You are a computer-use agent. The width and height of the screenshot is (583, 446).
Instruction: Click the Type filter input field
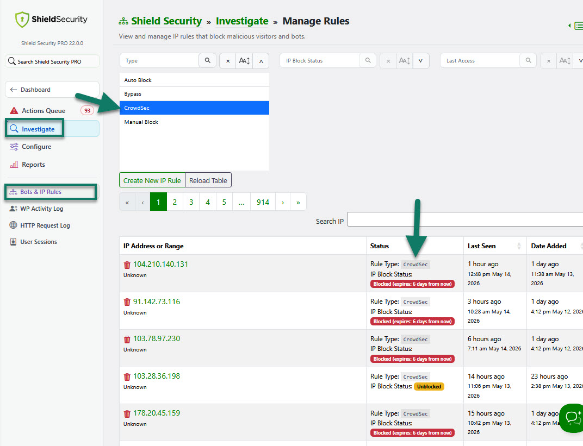159,60
